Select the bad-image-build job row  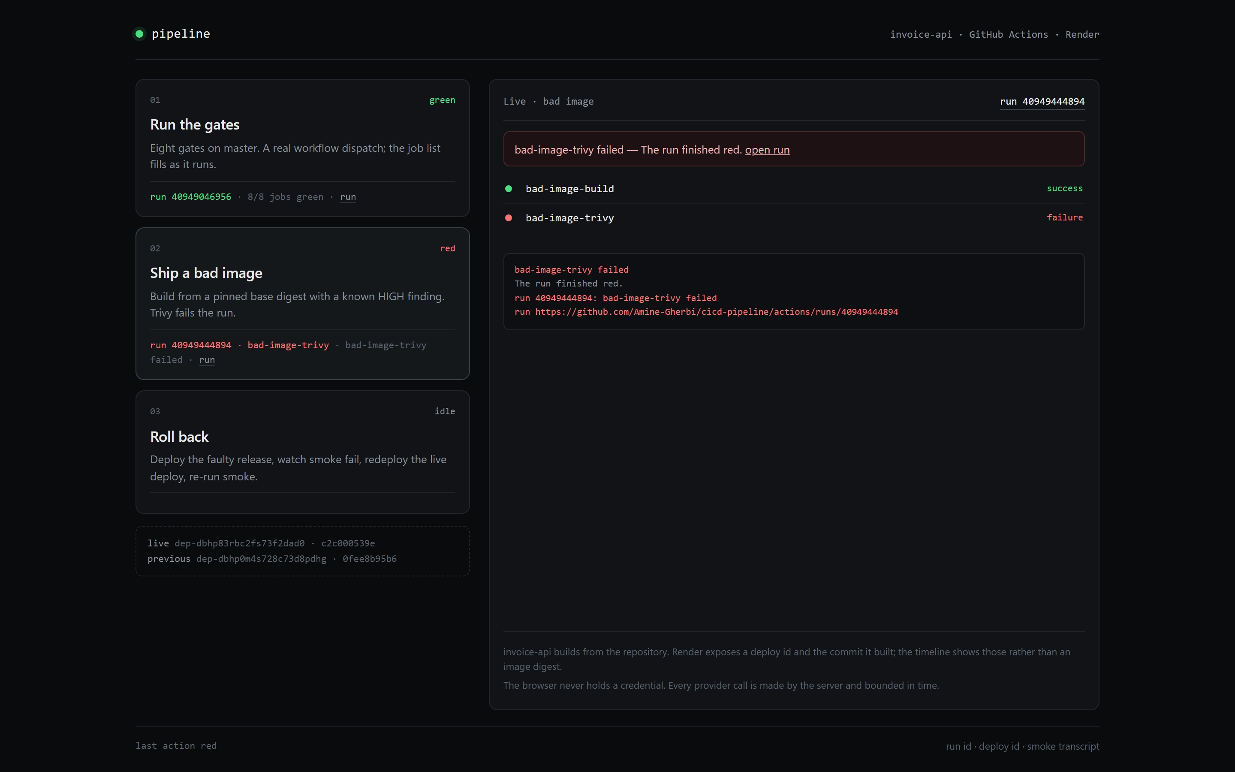[x=794, y=189]
